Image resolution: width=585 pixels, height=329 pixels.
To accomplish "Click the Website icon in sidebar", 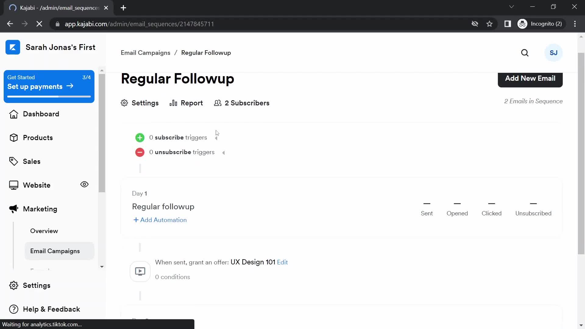I will (x=13, y=185).
